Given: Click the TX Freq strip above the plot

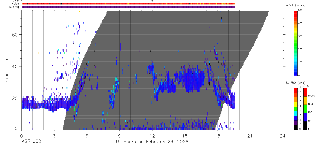Looking at the screenshot, I should click(x=128, y=7).
